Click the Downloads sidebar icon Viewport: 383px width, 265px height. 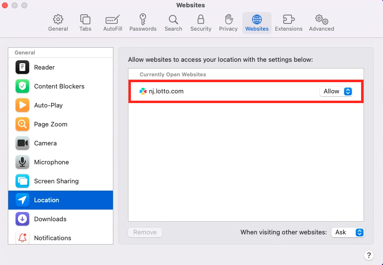(x=22, y=219)
